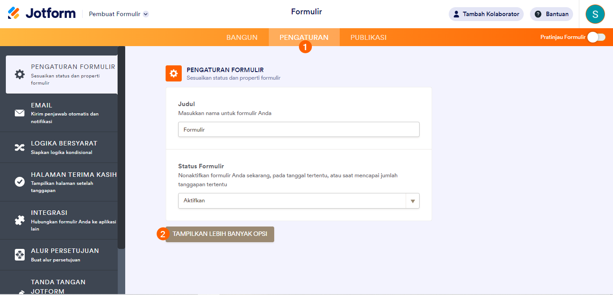613x295 pixels.
Task: Click the person icon in Tambah Kolaborator
Action: pos(456,14)
